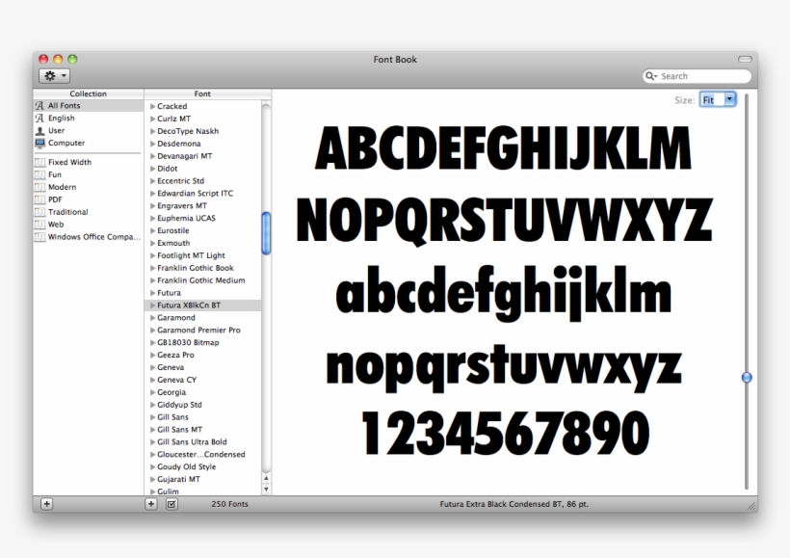Expand the Eurostile font family
Image resolution: width=790 pixels, height=558 pixels.
tap(152, 230)
